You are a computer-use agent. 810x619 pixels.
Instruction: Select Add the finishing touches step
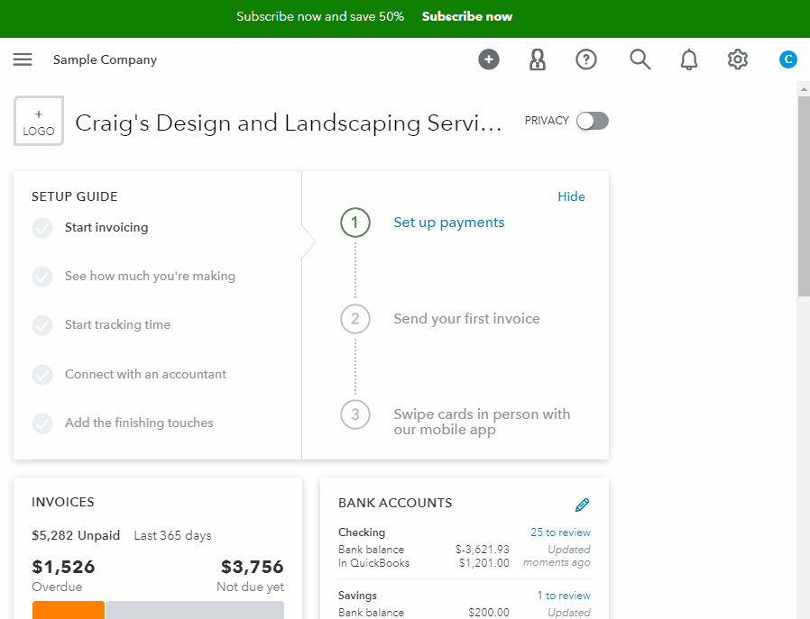click(x=139, y=423)
